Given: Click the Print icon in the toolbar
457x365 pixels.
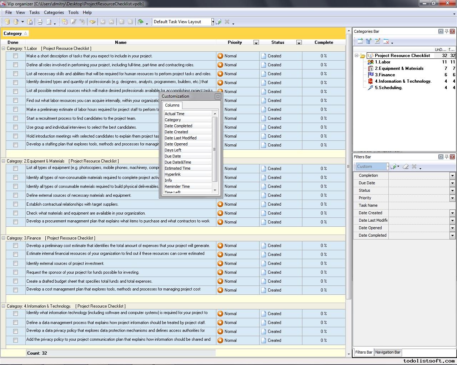Looking at the screenshot, I should pyautogui.click(x=40, y=22).
